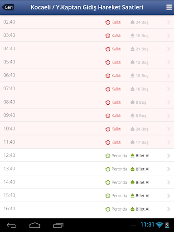Select the 17 Boş label at 11:40
174x232 pixels.
[x=142, y=142]
